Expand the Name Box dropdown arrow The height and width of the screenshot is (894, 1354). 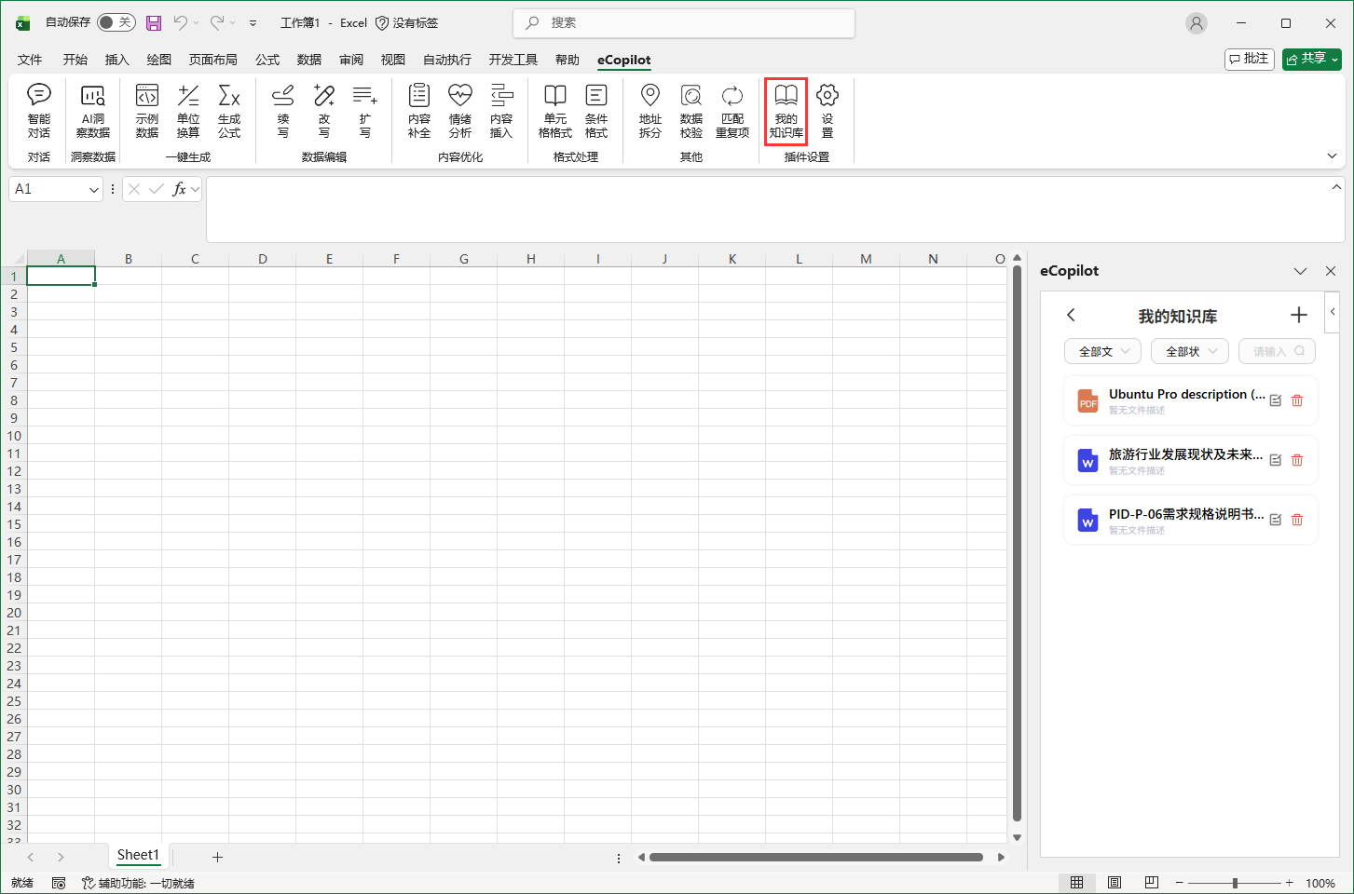pyautogui.click(x=93, y=189)
